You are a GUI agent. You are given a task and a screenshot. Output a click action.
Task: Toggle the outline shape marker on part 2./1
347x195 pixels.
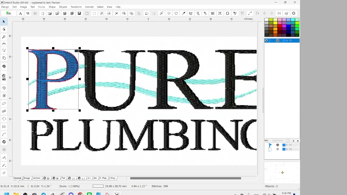[270, 149]
